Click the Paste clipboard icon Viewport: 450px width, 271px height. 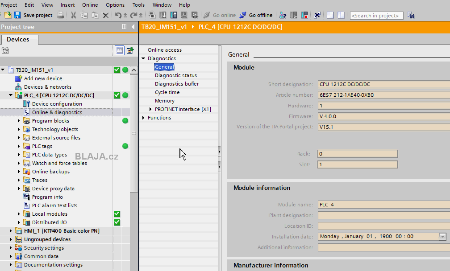click(x=95, y=15)
